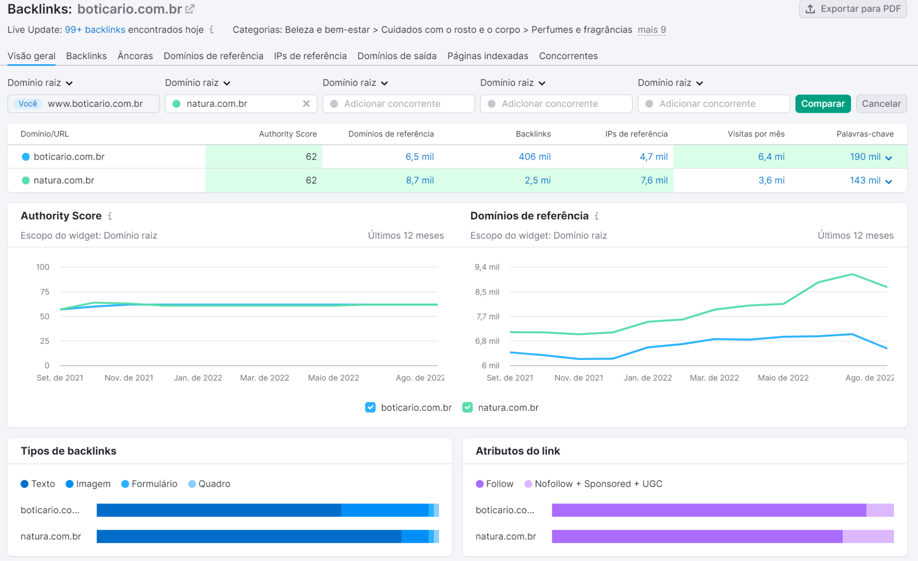Toggle boticario.com.br chart checkbox
The width and height of the screenshot is (918, 561).
tap(370, 407)
